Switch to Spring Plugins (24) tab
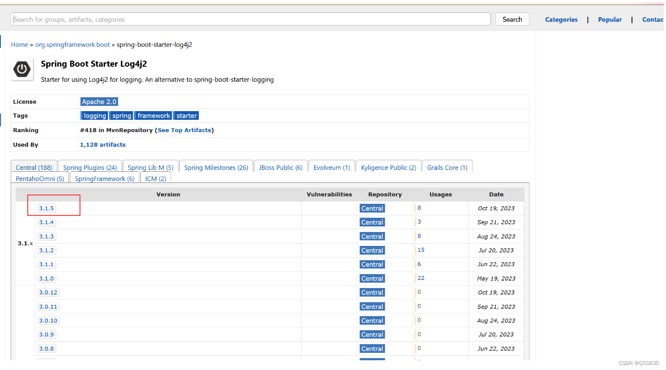The image size is (666, 370). (90, 167)
